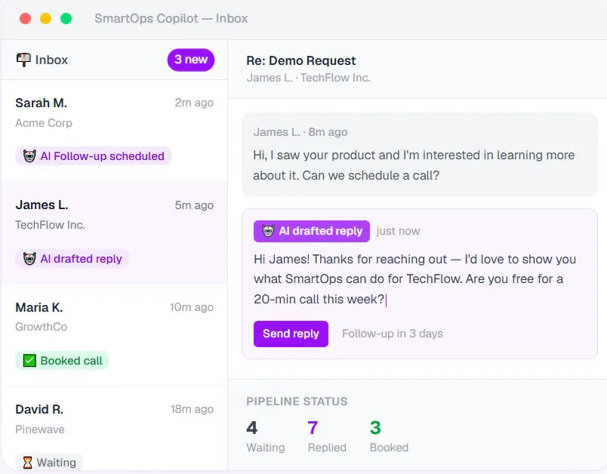Viewport: 607px width, 474px height.
Task: Click the Inbox mailbox icon
Action: coord(23,60)
